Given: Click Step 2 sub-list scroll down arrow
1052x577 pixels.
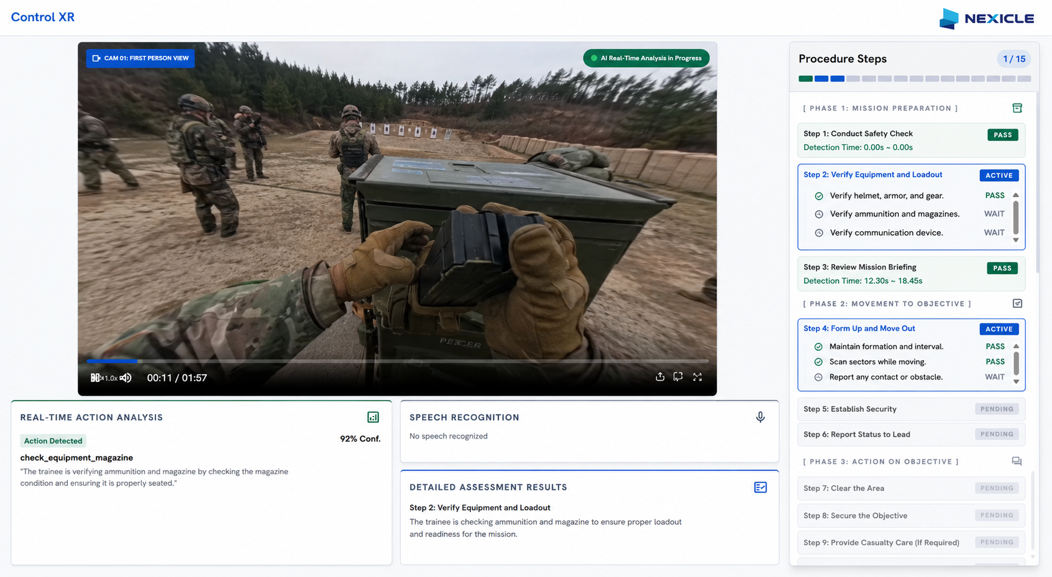Looking at the screenshot, I should [1016, 240].
